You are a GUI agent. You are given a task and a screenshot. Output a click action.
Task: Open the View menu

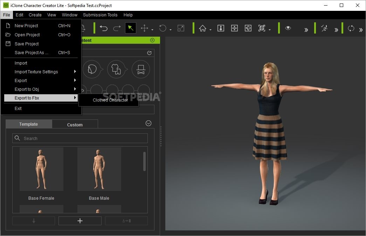click(51, 15)
